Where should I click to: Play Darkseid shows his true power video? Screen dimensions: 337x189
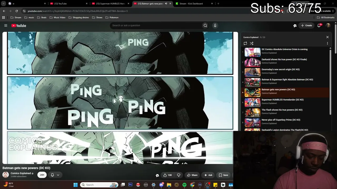point(286,62)
